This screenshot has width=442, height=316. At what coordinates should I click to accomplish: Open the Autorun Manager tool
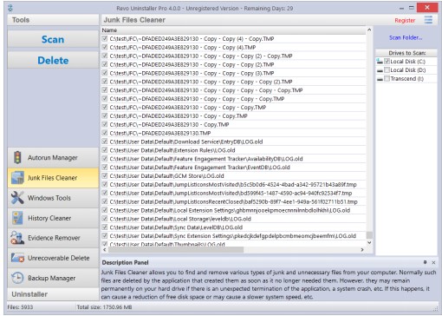pyautogui.click(x=53, y=158)
